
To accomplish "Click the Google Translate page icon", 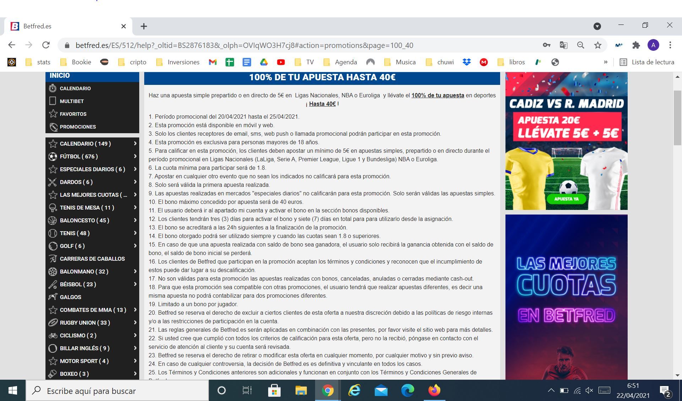I will [x=563, y=45].
